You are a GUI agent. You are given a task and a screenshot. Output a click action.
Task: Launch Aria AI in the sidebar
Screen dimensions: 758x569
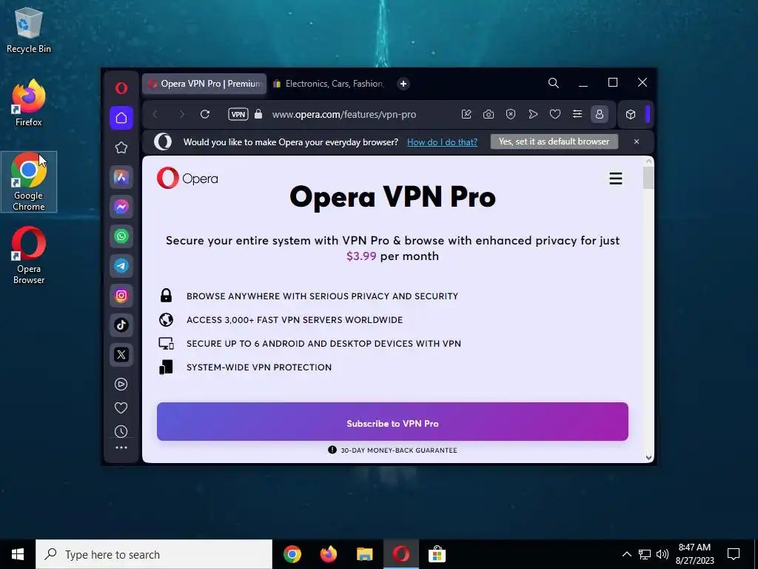click(121, 177)
